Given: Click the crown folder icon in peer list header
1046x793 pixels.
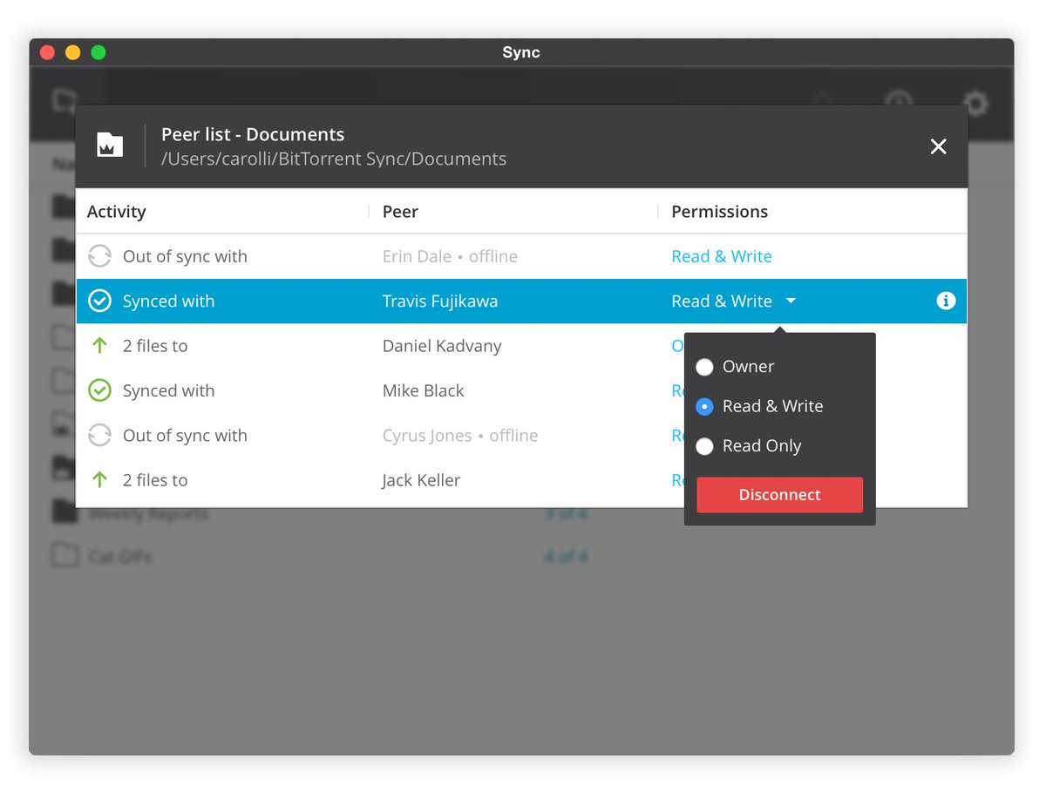Looking at the screenshot, I should click(x=110, y=145).
